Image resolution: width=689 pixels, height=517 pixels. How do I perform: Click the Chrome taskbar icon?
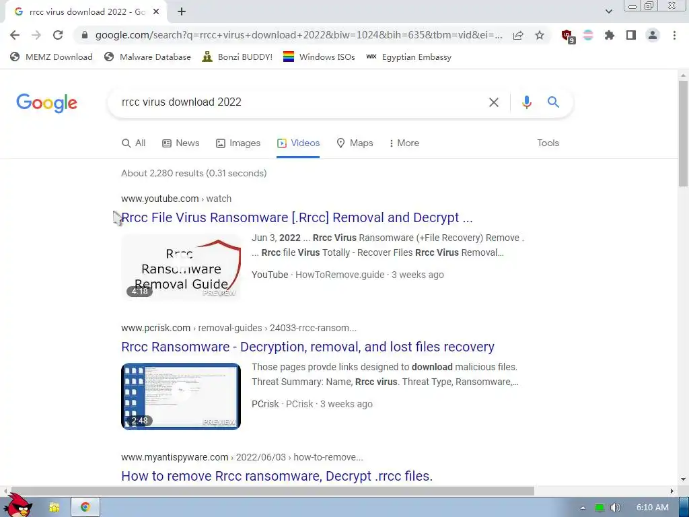point(85,508)
